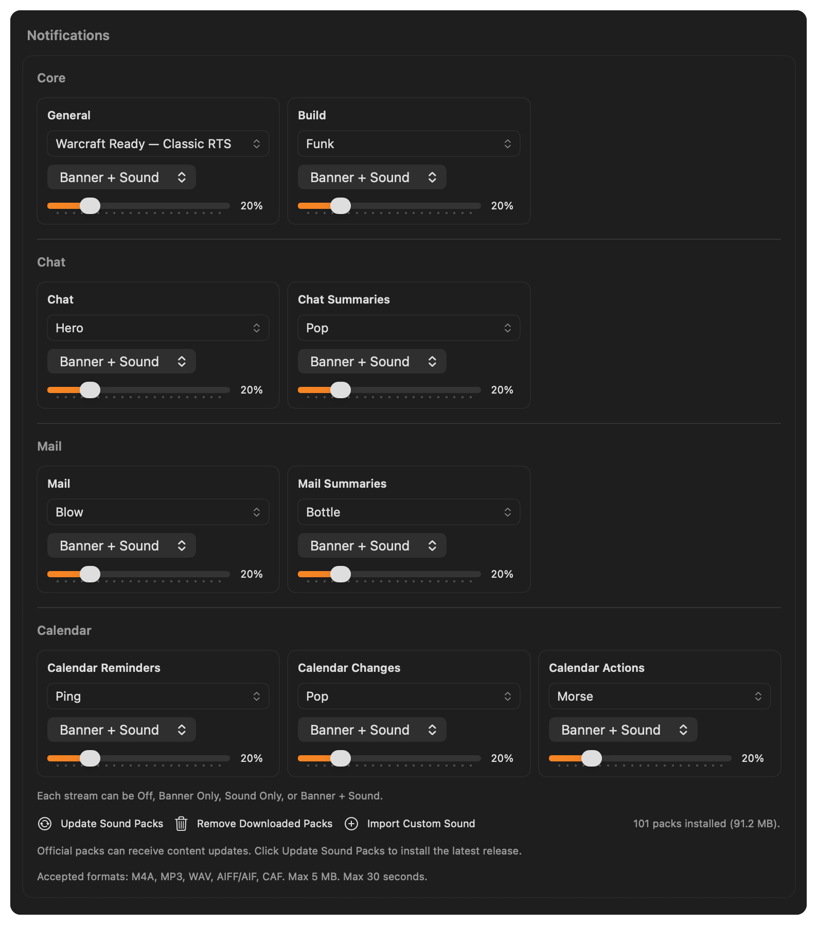Change Mail Summaries delivery mode popup

point(372,545)
